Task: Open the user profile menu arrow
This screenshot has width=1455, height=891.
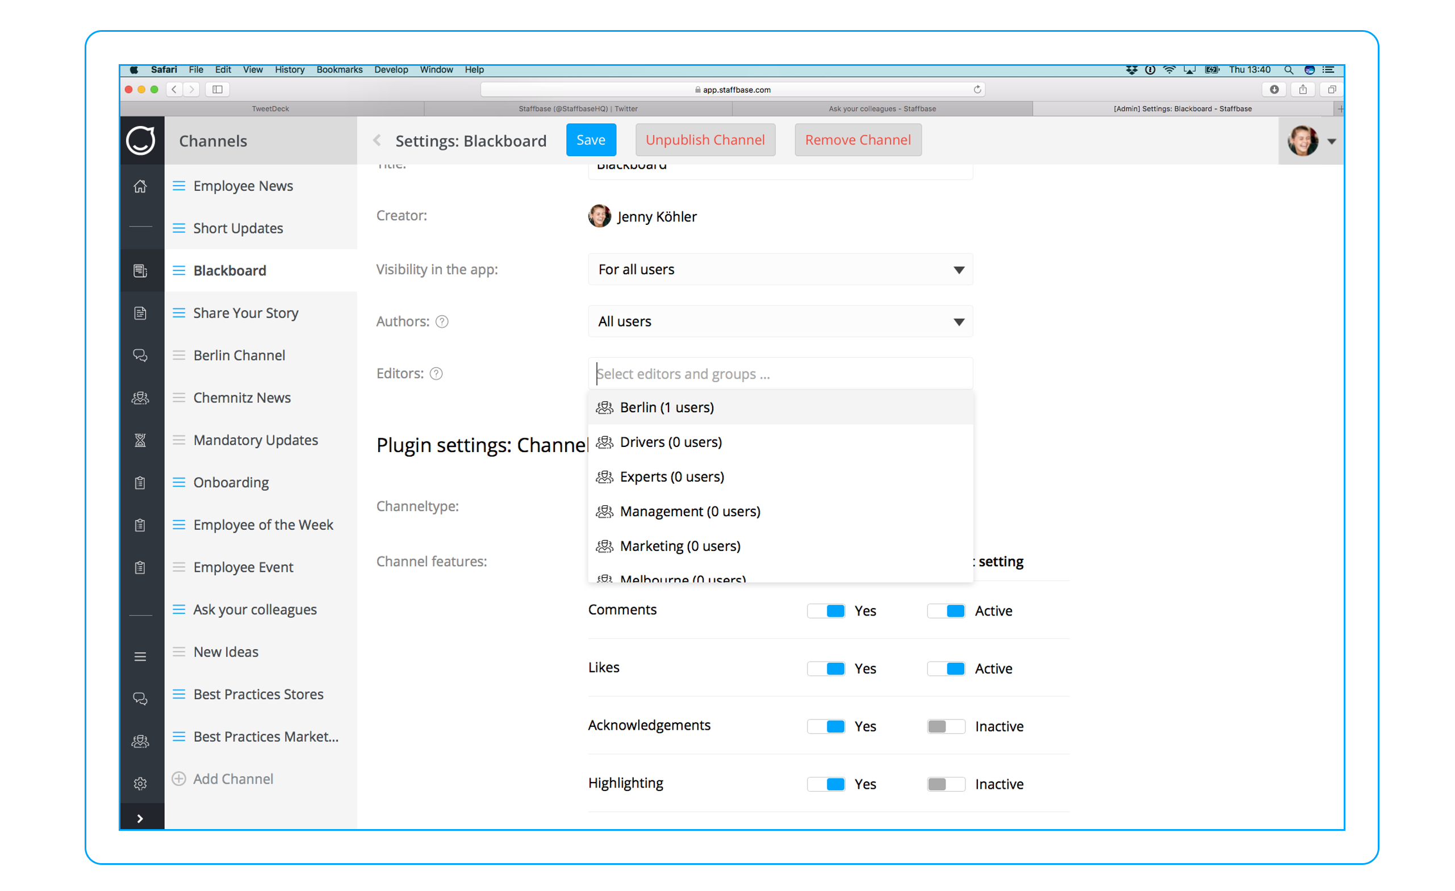Action: click(1332, 142)
